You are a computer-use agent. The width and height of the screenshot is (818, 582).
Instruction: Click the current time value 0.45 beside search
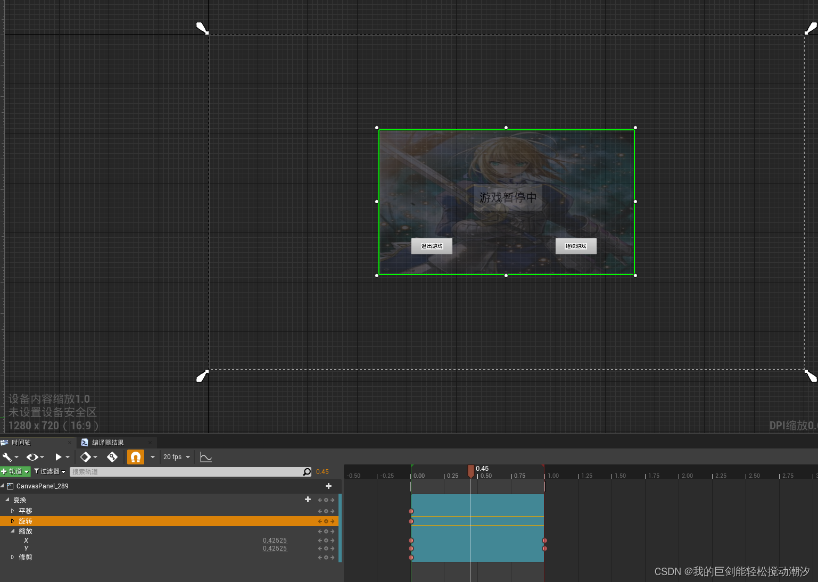[323, 472]
